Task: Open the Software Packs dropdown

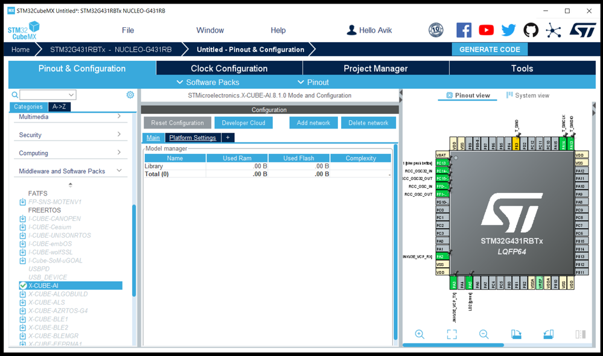Action: coord(208,82)
